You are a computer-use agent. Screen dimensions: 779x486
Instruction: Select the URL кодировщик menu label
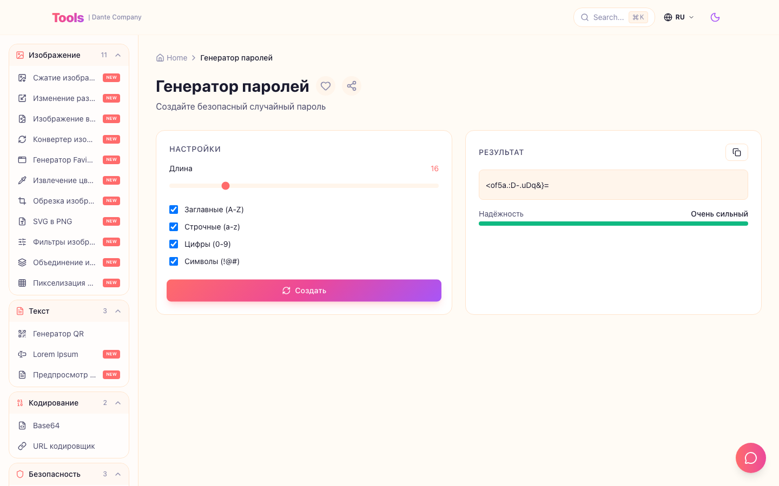64,446
